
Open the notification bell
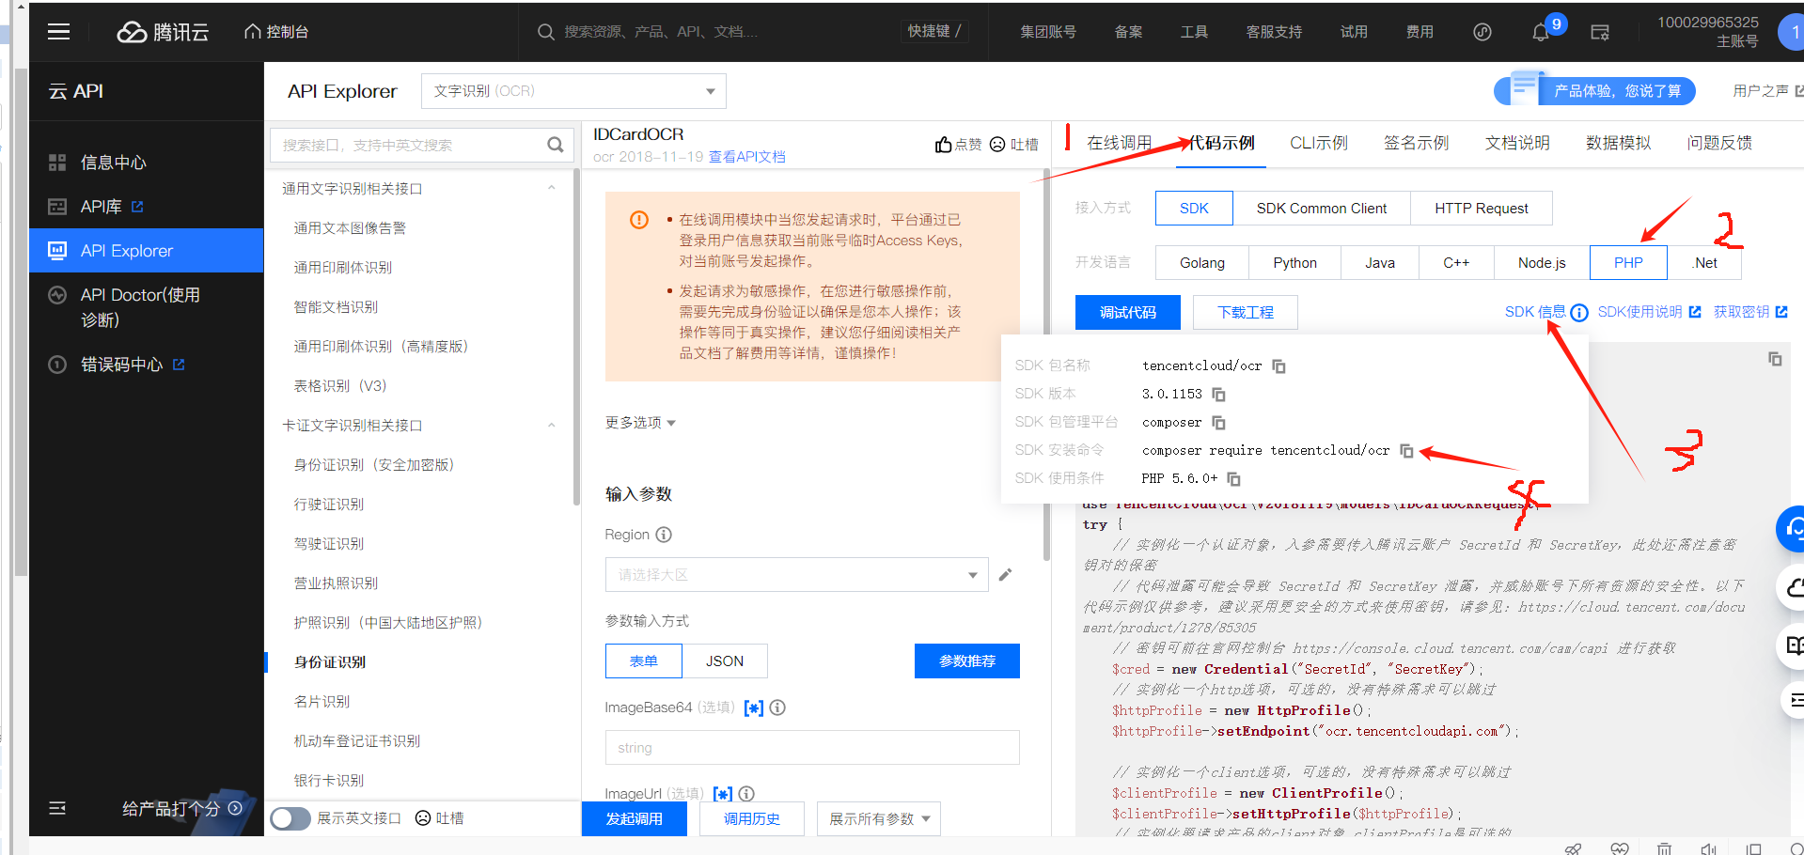click(1540, 33)
